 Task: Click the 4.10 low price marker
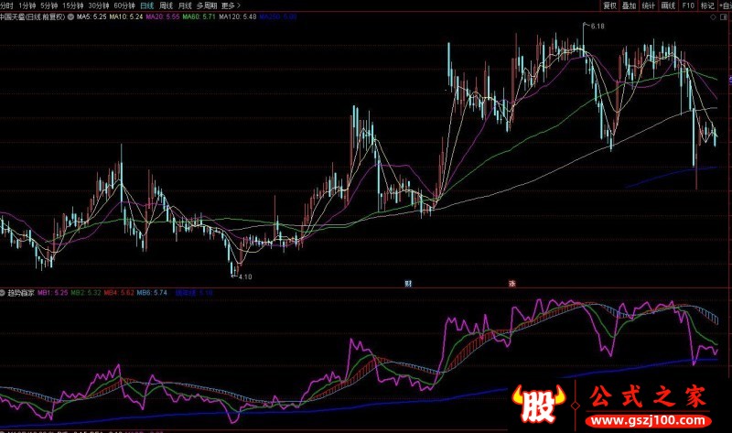tap(245, 277)
